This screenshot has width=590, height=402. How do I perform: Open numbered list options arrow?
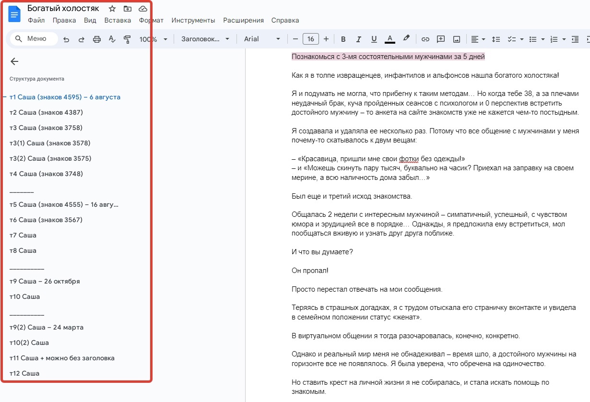click(x=564, y=39)
